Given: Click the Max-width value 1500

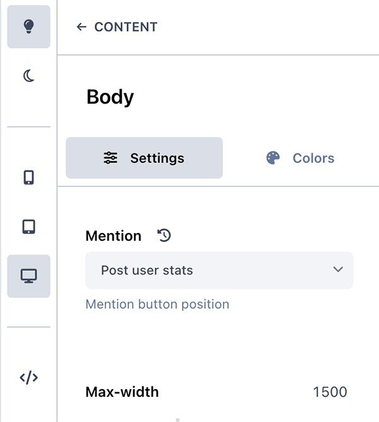Looking at the screenshot, I should 330,392.
